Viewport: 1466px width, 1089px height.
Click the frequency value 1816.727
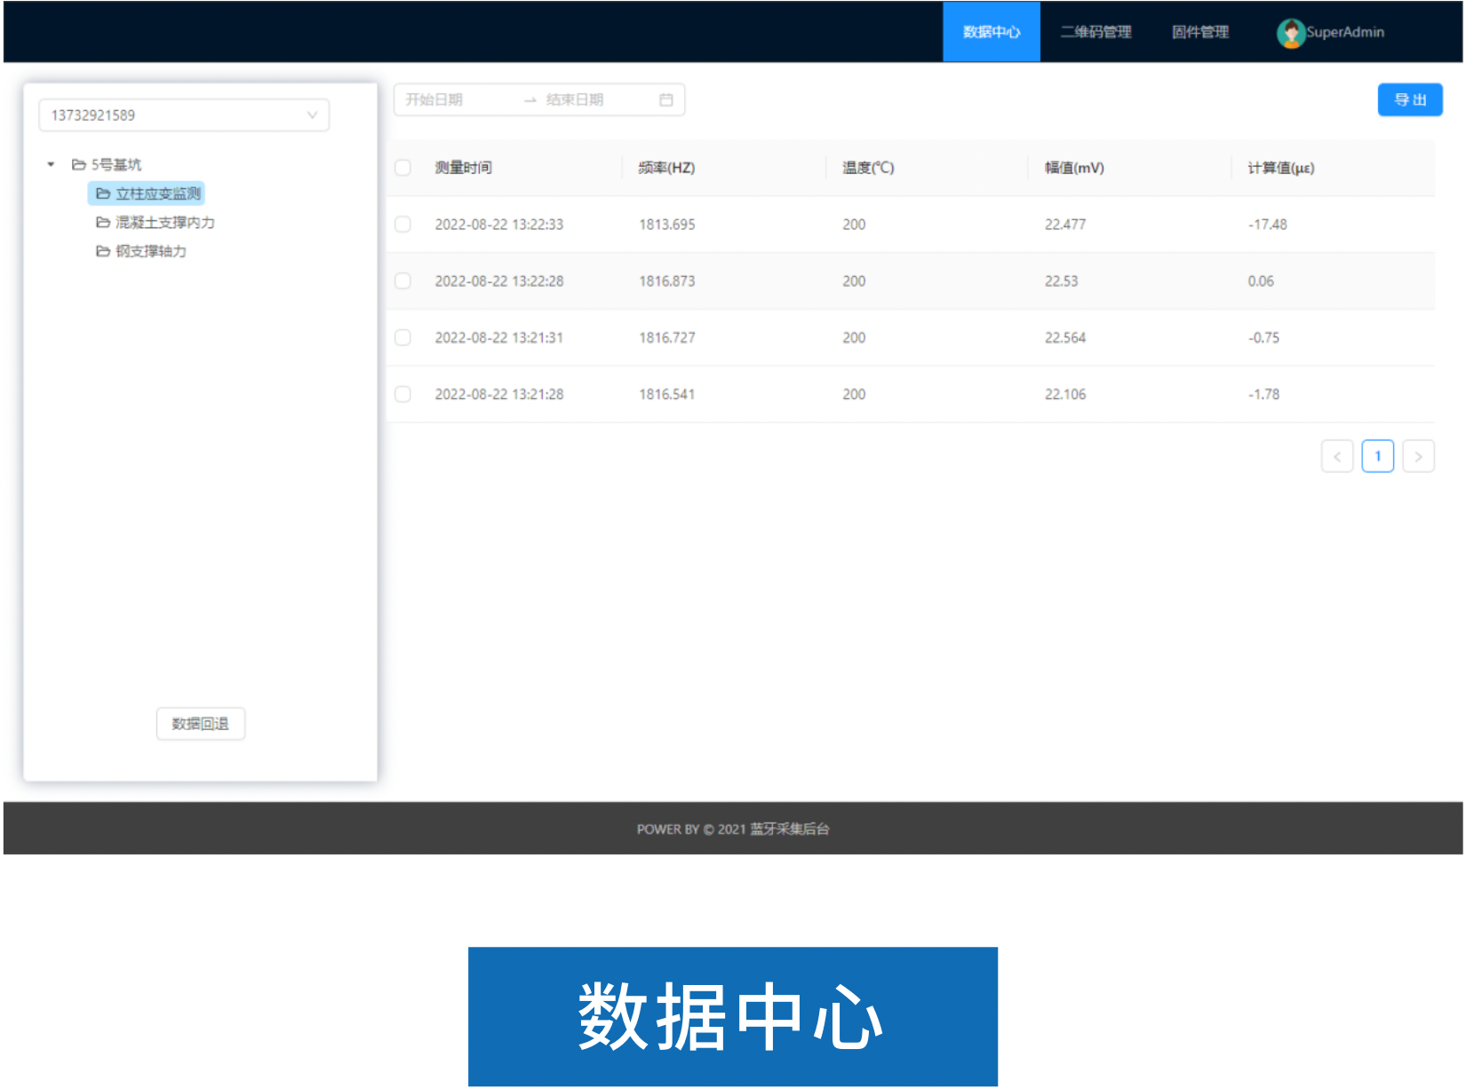[667, 338]
